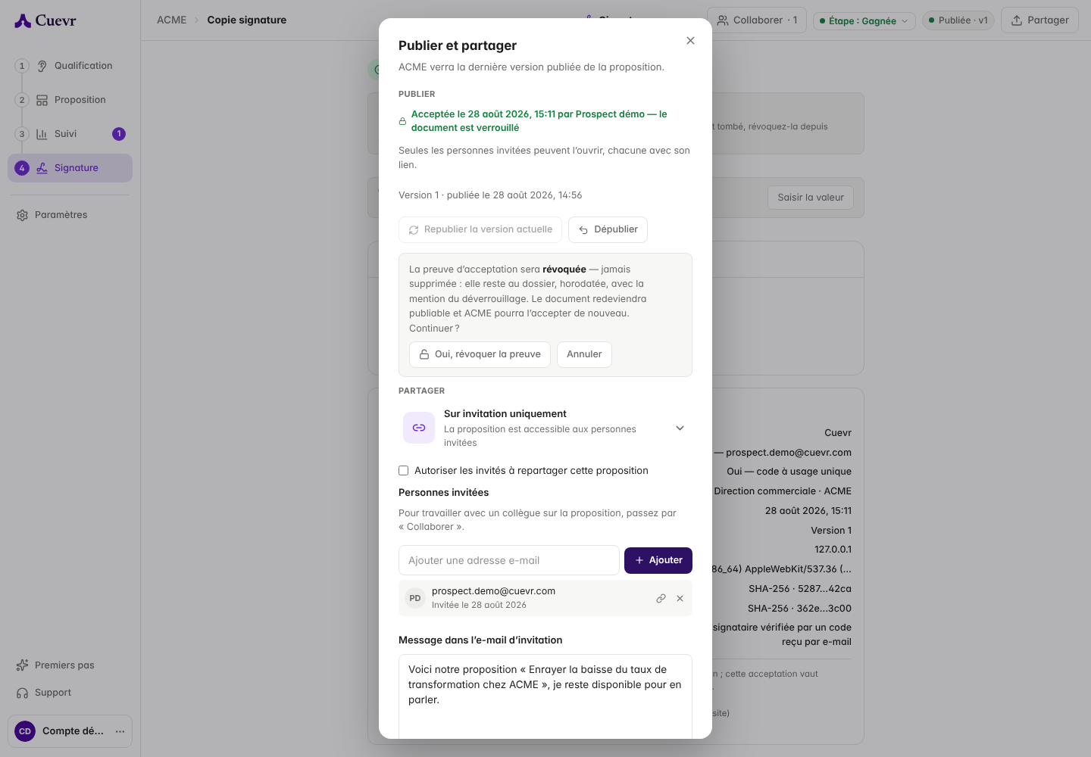Image resolution: width=1091 pixels, height=757 pixels.
Task: Click the Copie signature breadcrumb title
Action: (247, 20)
